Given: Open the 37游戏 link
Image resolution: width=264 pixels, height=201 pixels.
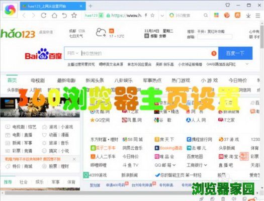Looking at the screenshot, I should [229, 139].
